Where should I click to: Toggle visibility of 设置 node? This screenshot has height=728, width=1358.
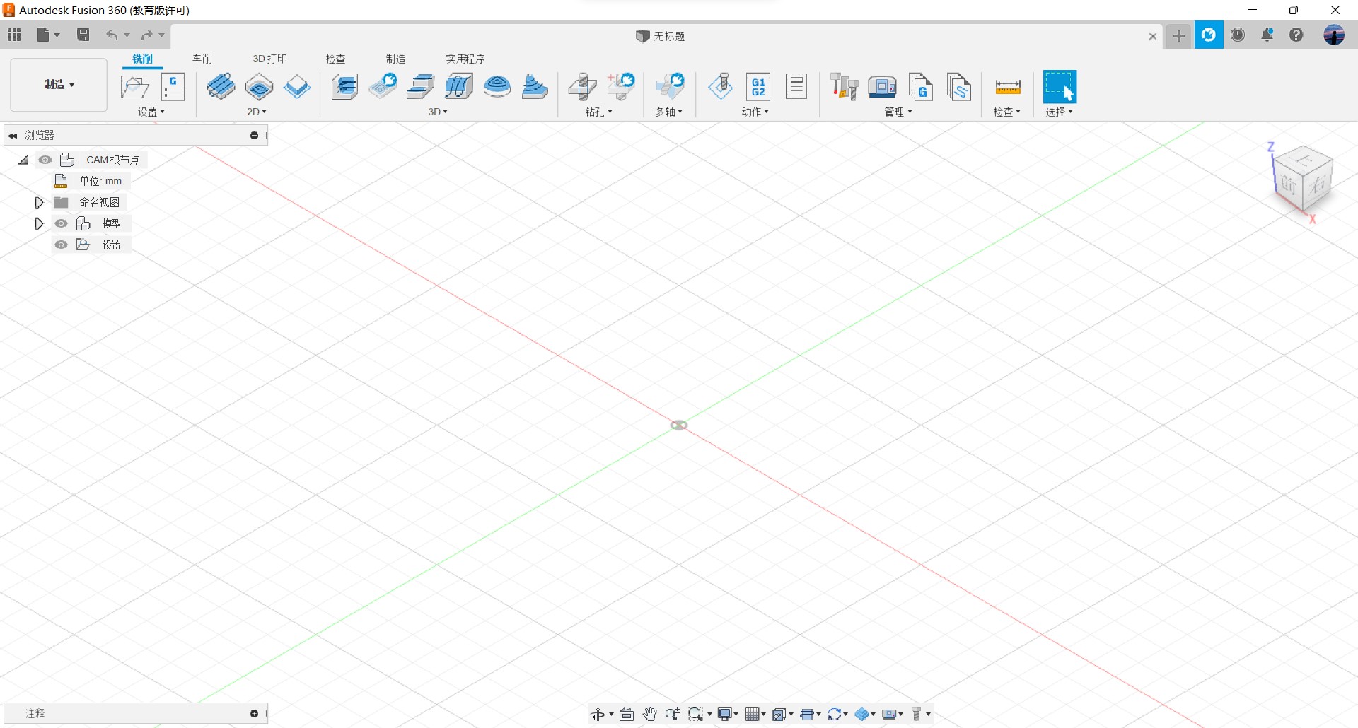tap(62, 245)
